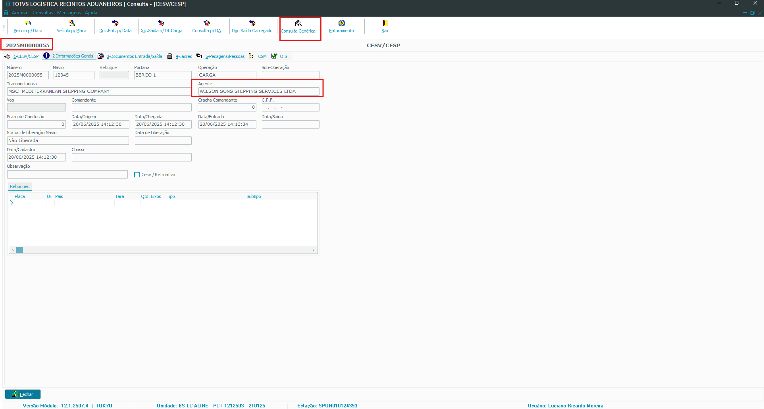Click the Status de Liberação Navio field
This screenshot has width=764, height=409.
click(x=68, y=140)
